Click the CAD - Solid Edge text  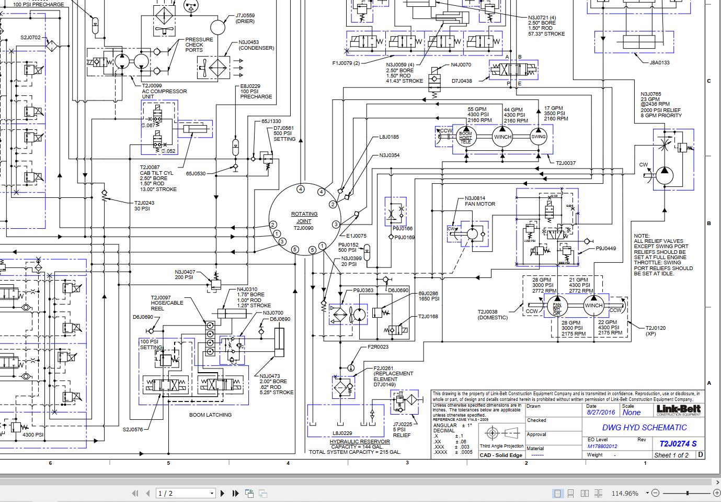501,455
